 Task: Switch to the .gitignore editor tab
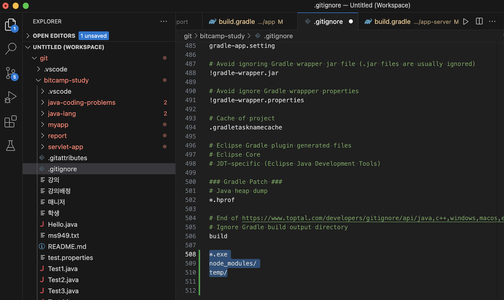[328, 22]
